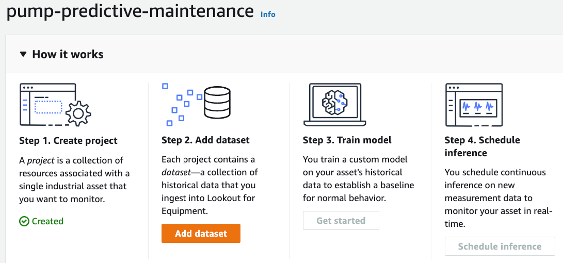This screenshot has width=563, height=263.
Task: Click the Step 3. Train model heading
Action: pyautogui.click(x=347, y=140)
